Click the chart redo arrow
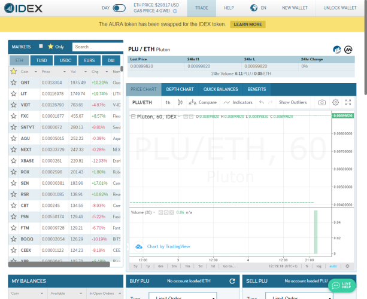The width and height of the screenshot is (367, 299). click(271, 102)
